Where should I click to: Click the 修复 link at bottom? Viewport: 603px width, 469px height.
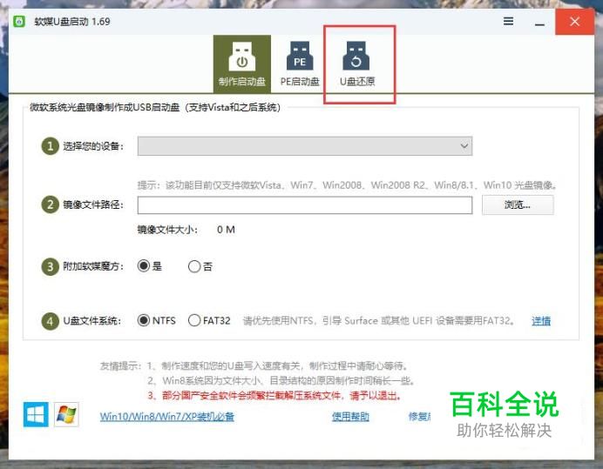point(419,417)
